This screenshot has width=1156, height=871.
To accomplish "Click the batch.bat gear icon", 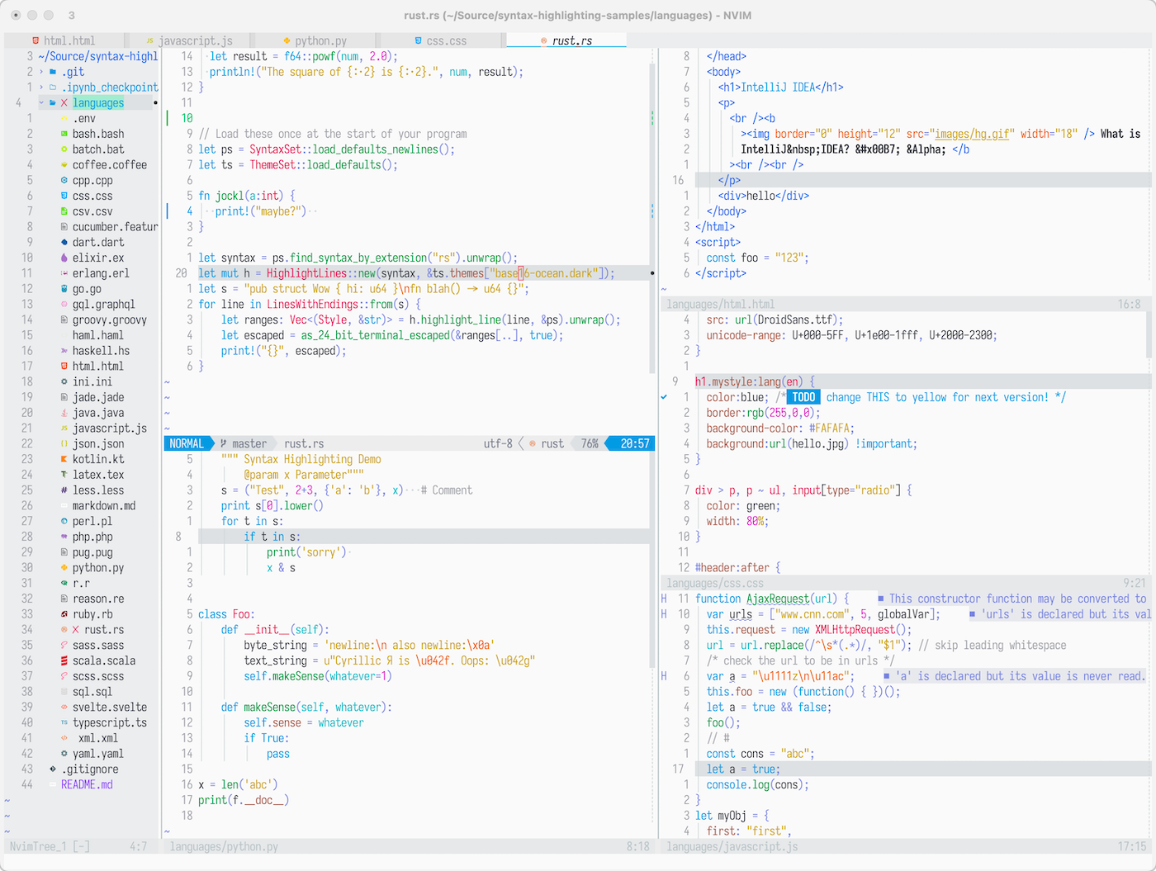I will click(x=64, y=149).
